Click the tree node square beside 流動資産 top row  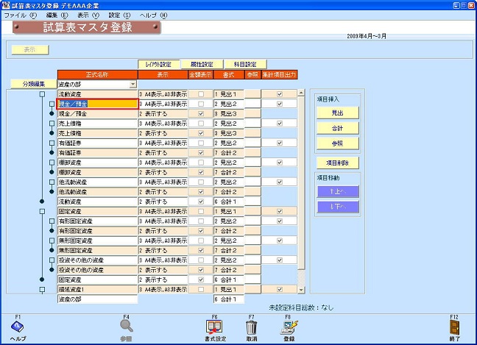coord(42,94)
